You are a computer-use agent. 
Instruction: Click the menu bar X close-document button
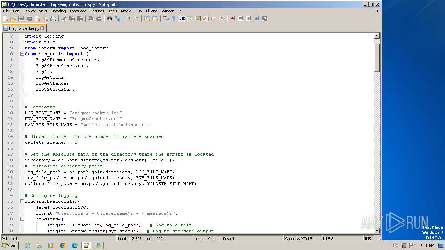(x=378, y=11)
